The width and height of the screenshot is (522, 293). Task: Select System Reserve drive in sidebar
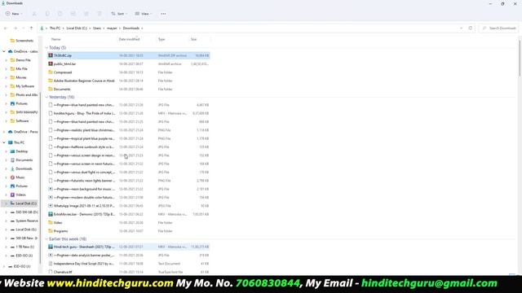[24, 221]
